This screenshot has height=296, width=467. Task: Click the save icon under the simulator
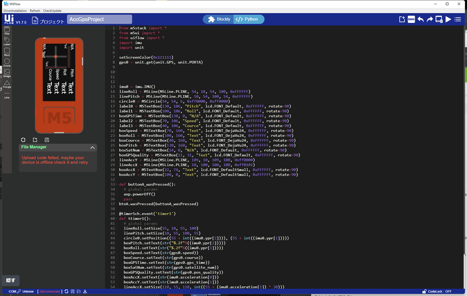(47, 140)
